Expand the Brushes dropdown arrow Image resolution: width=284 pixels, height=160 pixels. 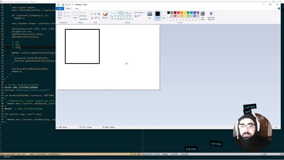point(105,19)
